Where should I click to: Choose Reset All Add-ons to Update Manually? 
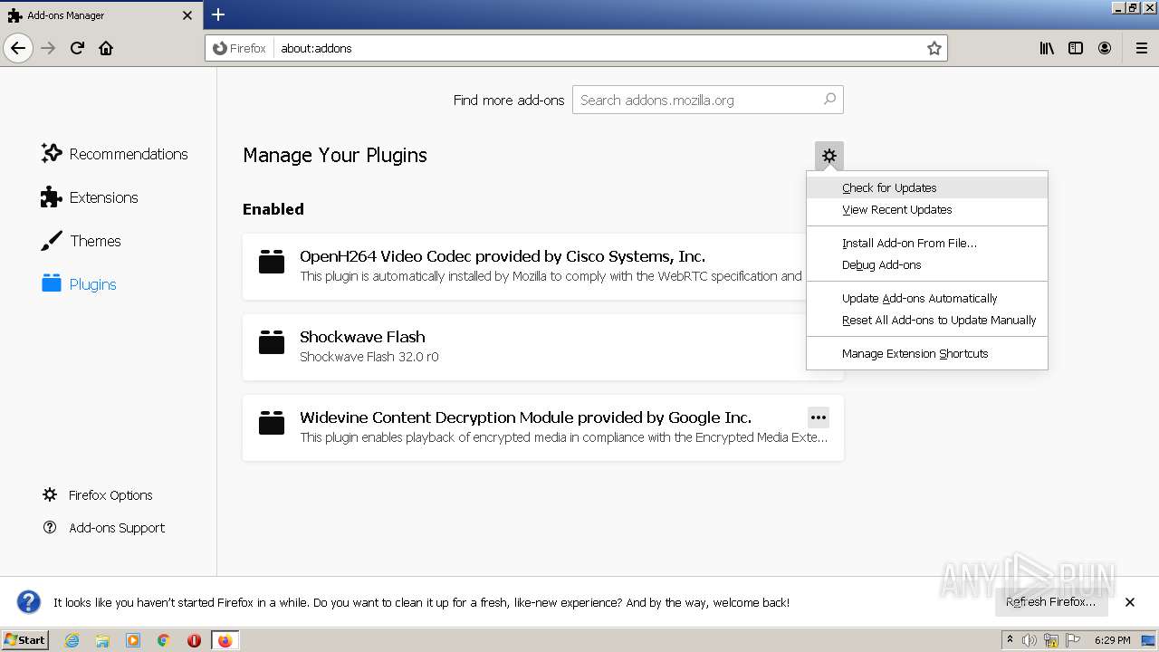(x=927, y=320)
